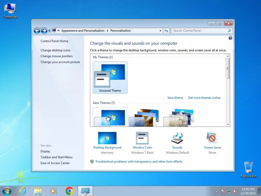Image resolution: width=261 pixels, height=196 pixels.
Task: Open Taskbar and Start Menu link
Action: click(56, 157)
